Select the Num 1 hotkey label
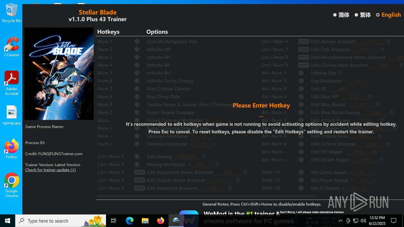This screenshot has width=404, height=227. 105,42
